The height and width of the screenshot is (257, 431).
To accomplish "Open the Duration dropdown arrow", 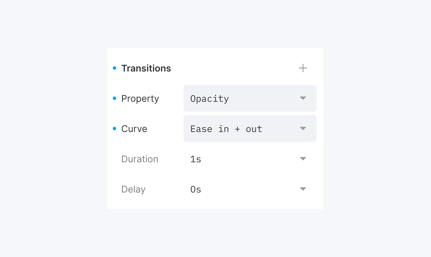I will click(303, 159).
